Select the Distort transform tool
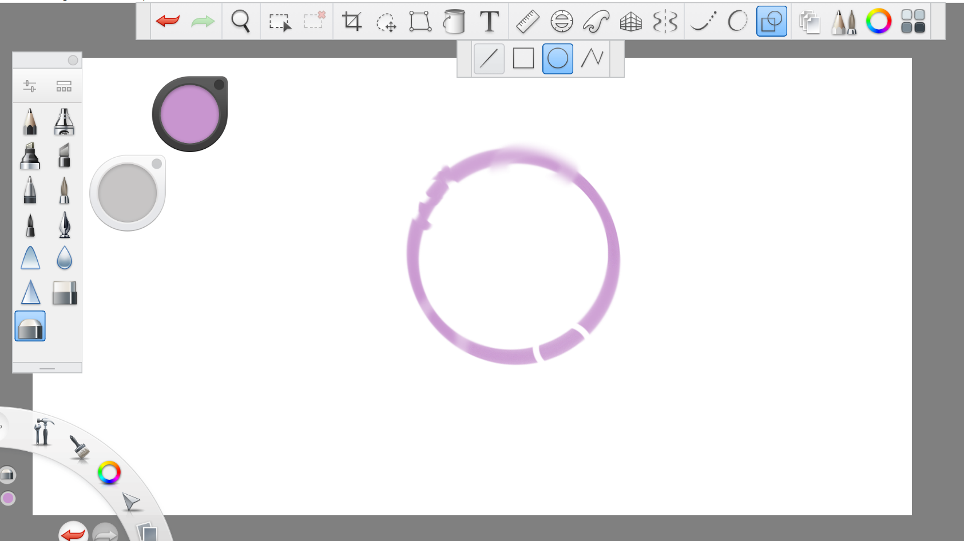 [x=420, y=21]
